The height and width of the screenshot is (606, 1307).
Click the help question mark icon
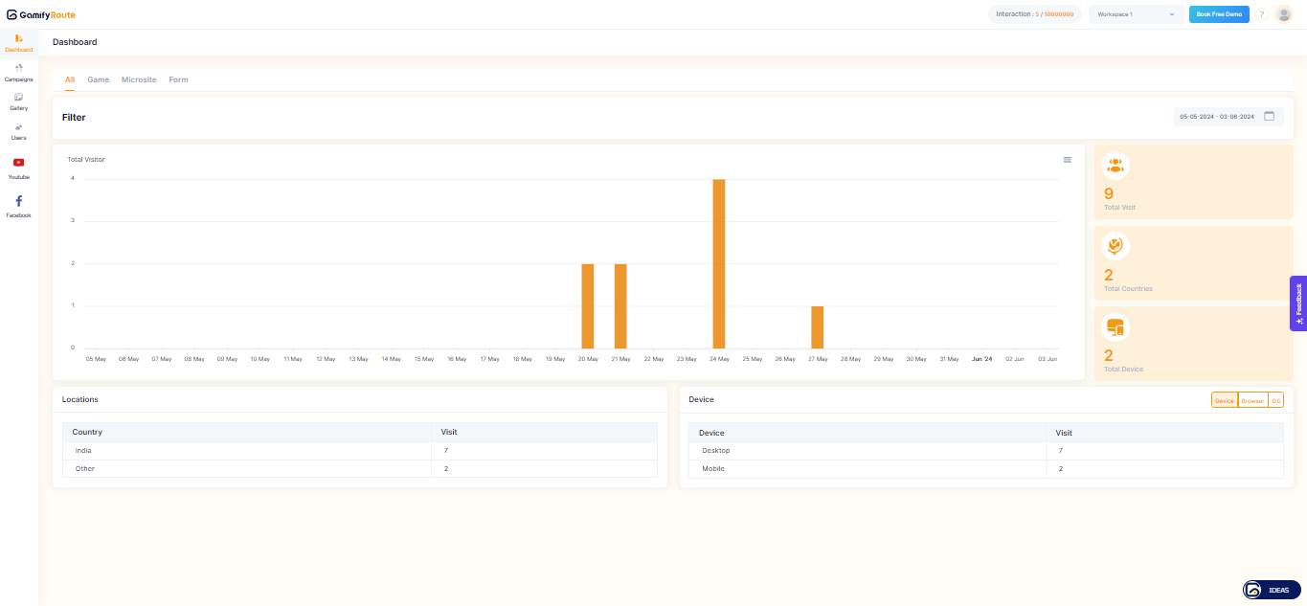1262,14
